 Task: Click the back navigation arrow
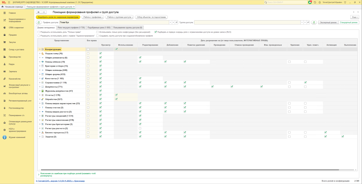tap(39, 12)
